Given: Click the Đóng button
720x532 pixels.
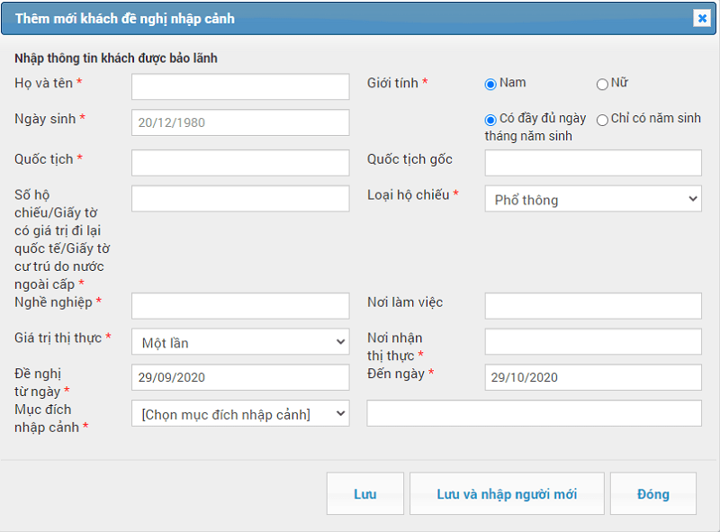Looking at the screenshot, I should pyautogui.click(x=652, y=494).
